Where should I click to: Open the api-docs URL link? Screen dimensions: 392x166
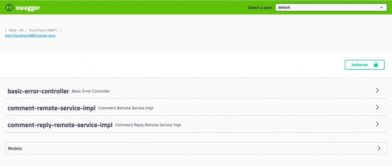pyautogui.click(x=30, y=36)
